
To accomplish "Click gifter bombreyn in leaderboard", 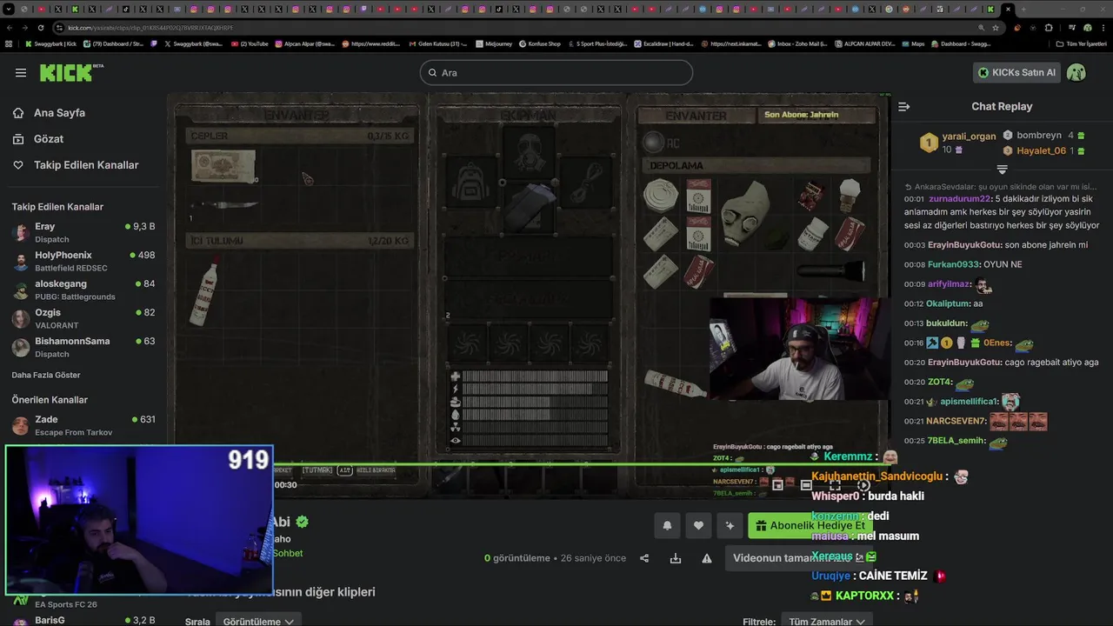I will click(x=1038, y=136).
